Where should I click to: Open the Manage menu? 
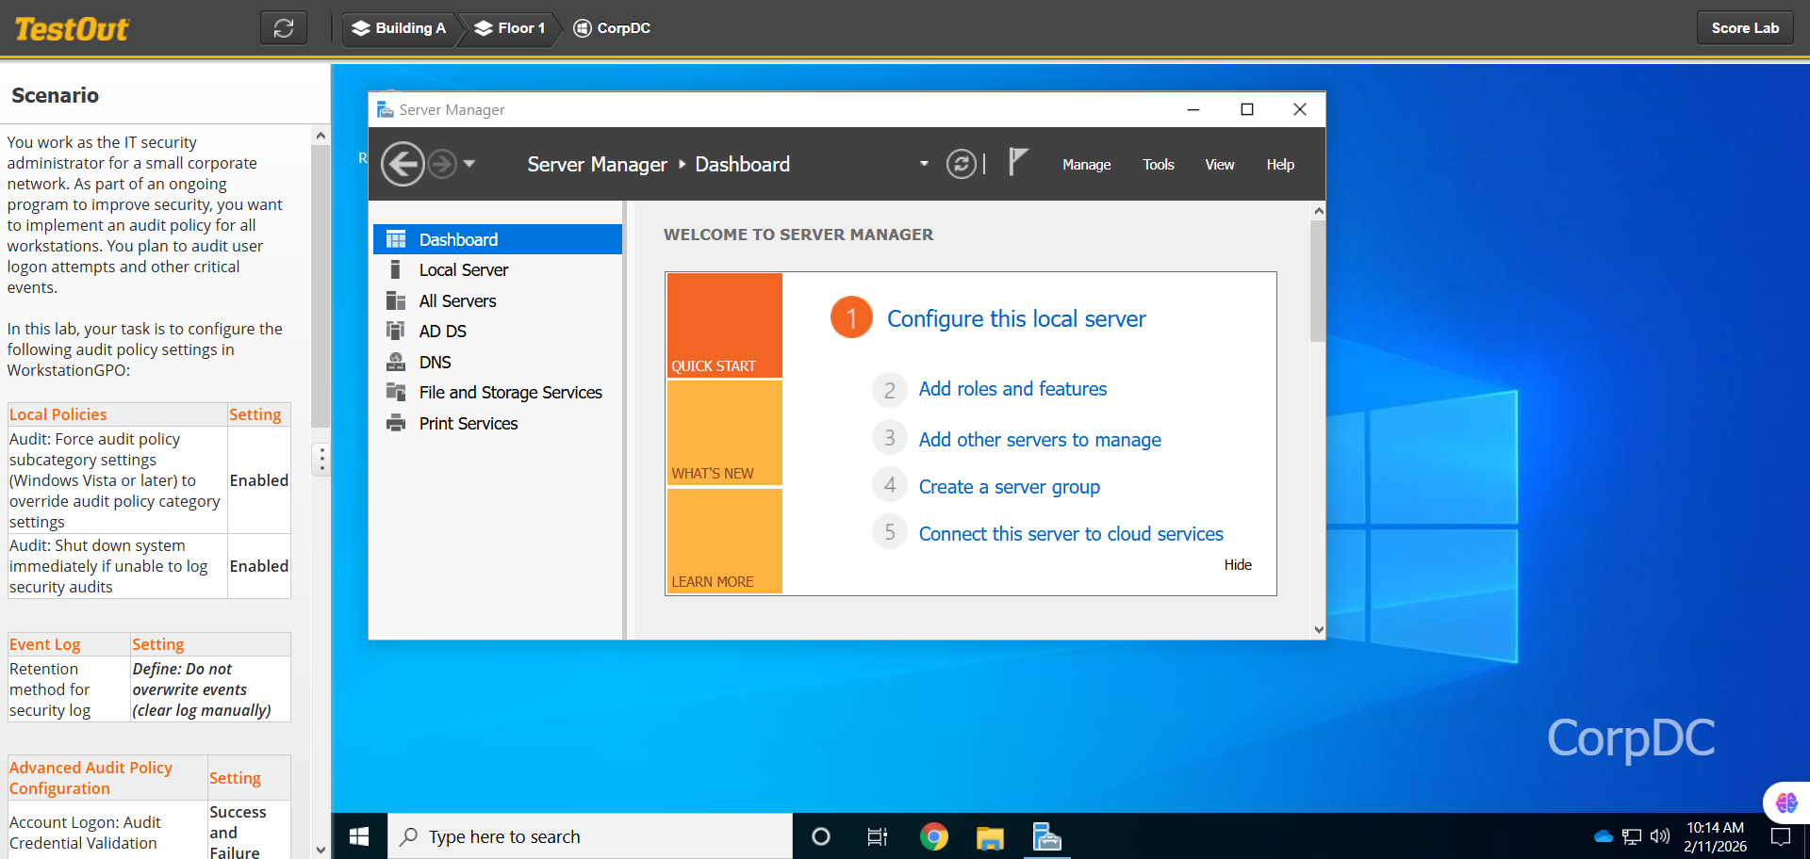(1086, 165)
